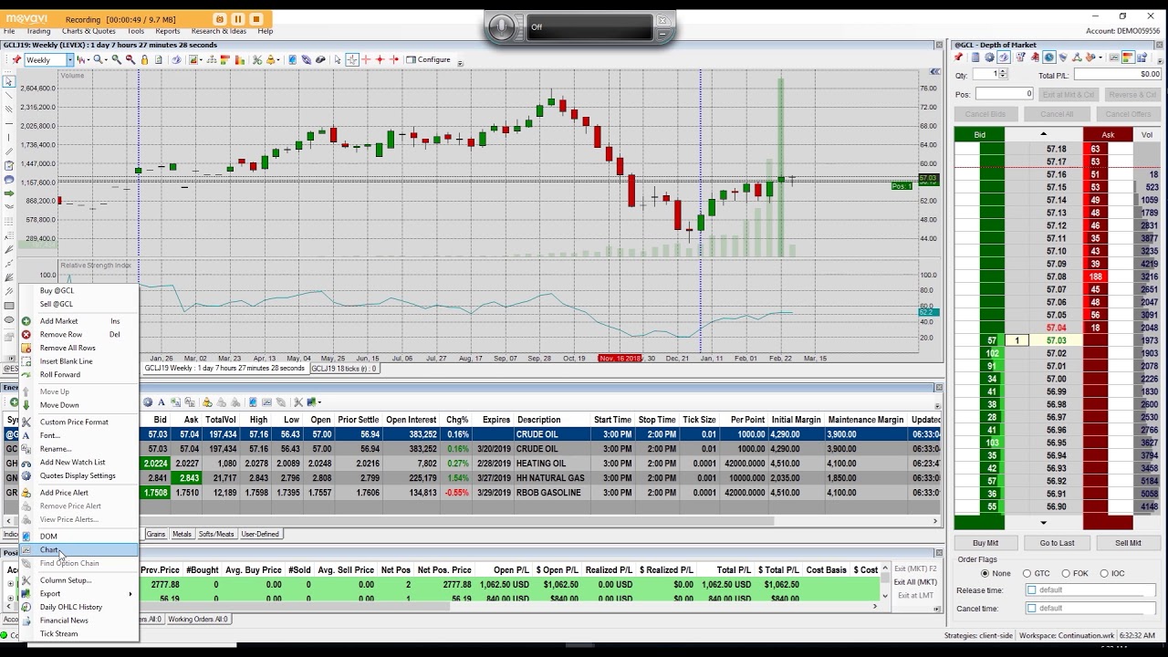Click the stop button on the Movavi recording bar

(256, 18)
